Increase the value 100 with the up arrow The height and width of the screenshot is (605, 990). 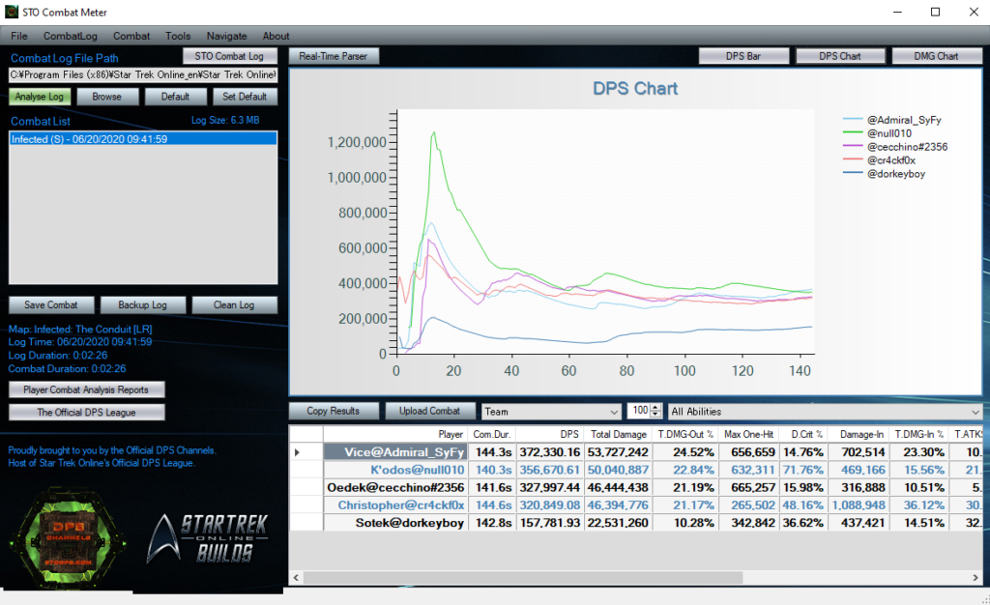(656, 407)
